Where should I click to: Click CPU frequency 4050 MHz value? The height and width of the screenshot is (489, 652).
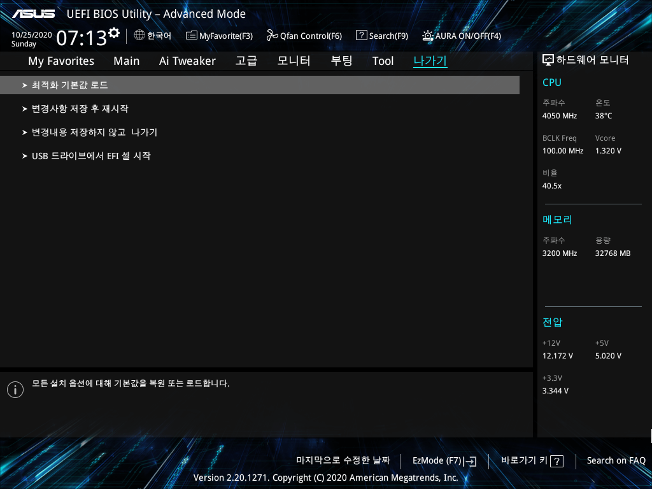559,116
